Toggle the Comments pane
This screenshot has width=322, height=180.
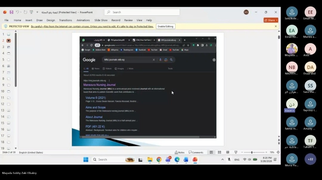click(x=196, y=152)
